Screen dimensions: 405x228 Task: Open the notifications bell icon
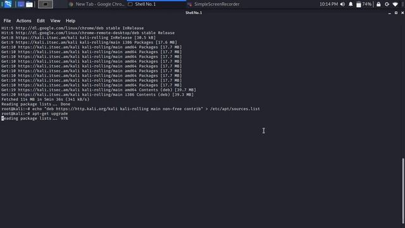351,4
